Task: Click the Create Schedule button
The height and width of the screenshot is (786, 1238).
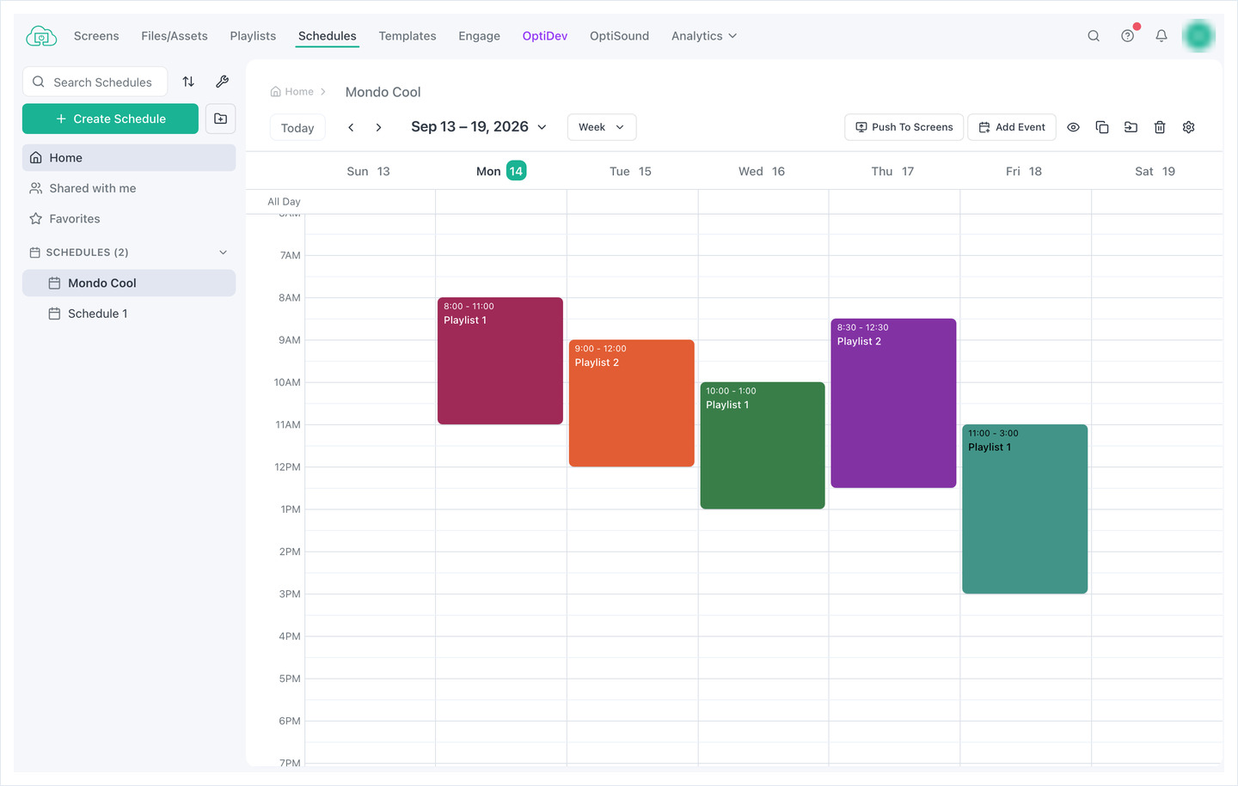Action: click(110, 119)
